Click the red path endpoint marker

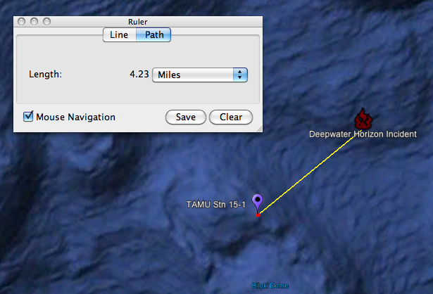[258, 215]
